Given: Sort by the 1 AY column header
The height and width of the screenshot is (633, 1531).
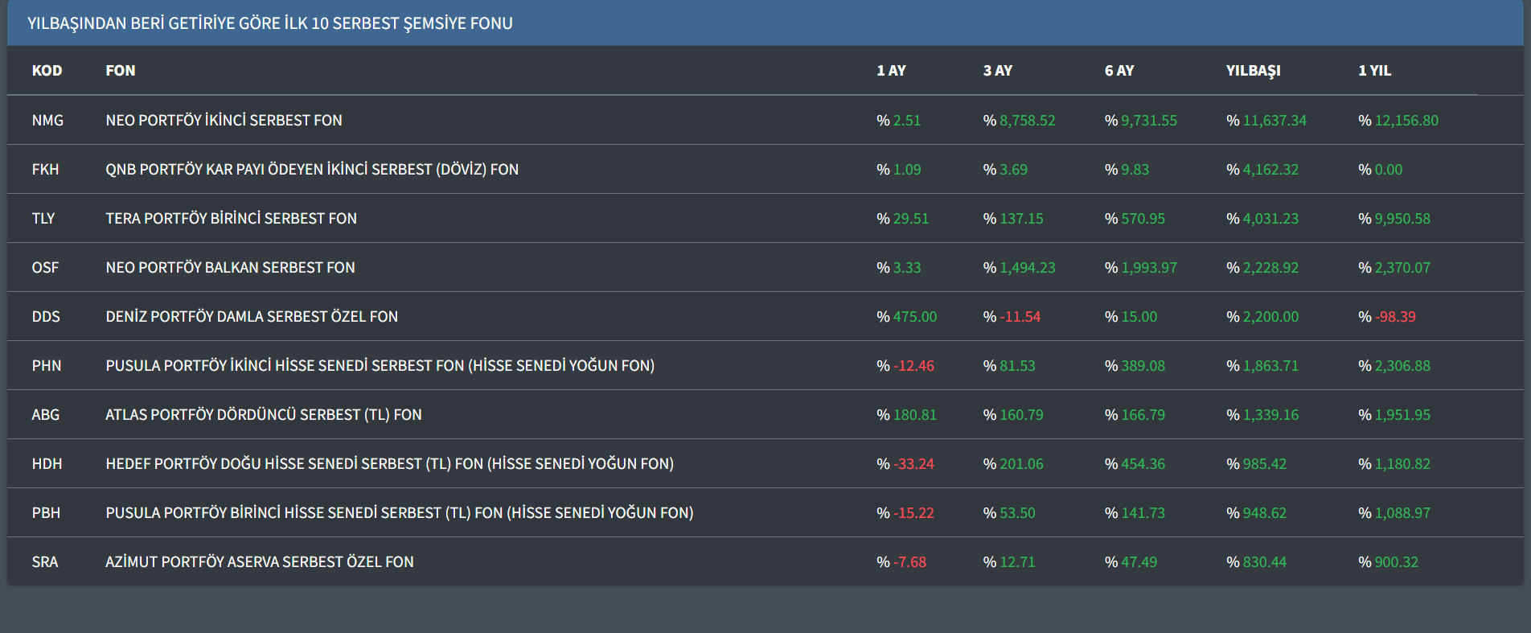Looking at the screenshot, I should click(x=891, y=71).
